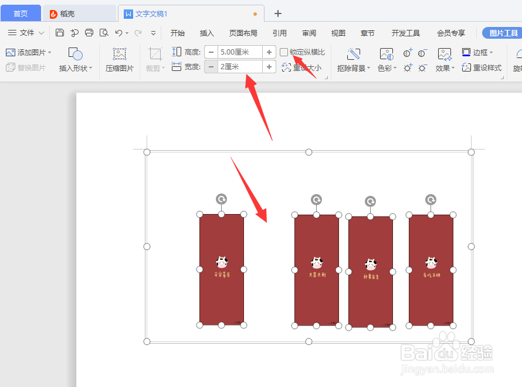The image size is (522, 387).
Task: Click the Redo arrow icon
Action: point(138,33)
